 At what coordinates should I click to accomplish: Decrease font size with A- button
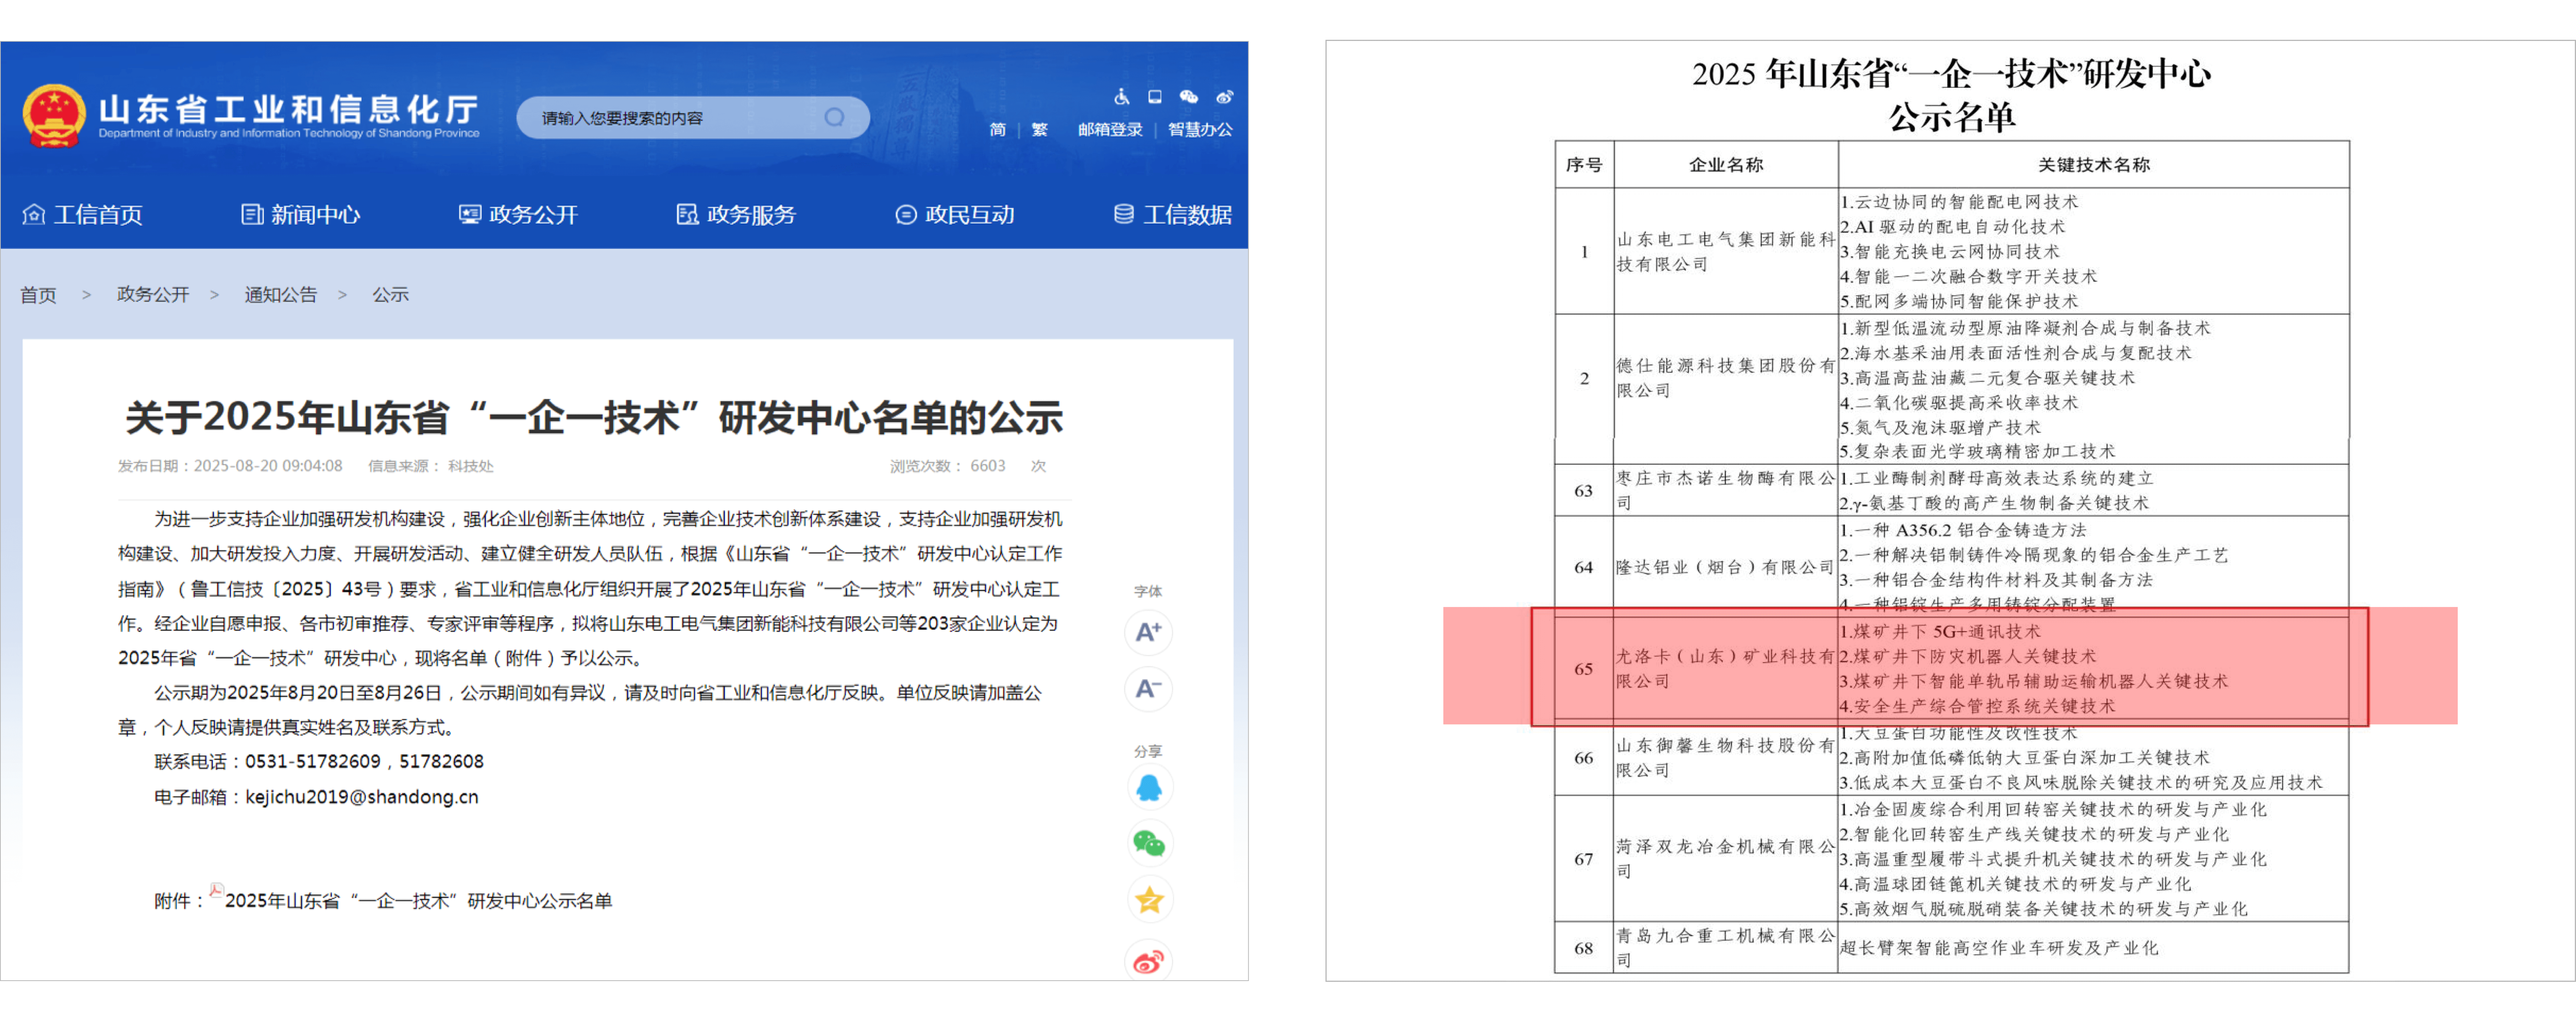pos(1148,688)
